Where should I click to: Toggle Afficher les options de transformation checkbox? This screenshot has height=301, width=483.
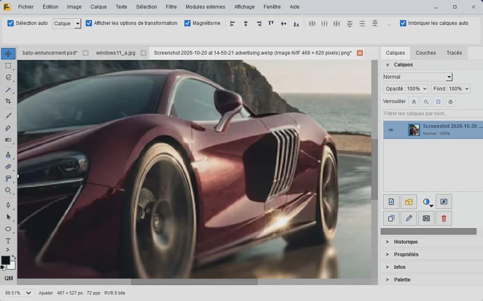coord(89,23)
